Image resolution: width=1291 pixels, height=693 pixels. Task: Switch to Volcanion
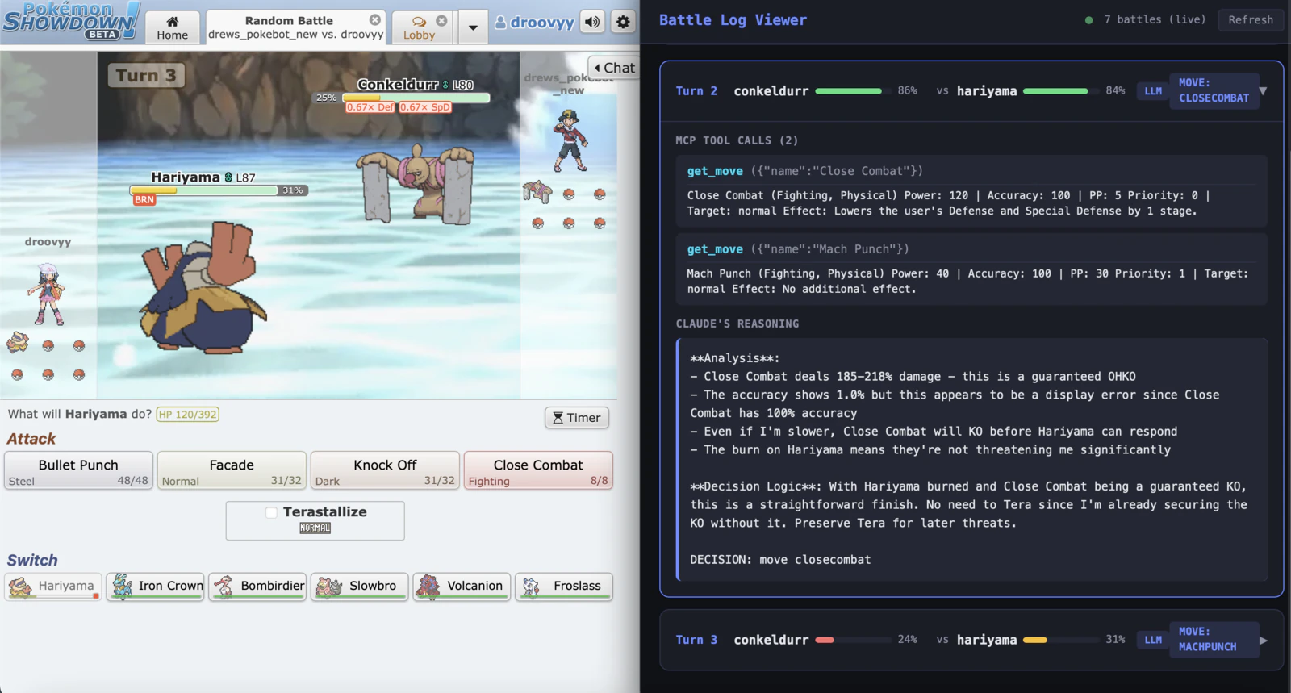pos(462,587)
